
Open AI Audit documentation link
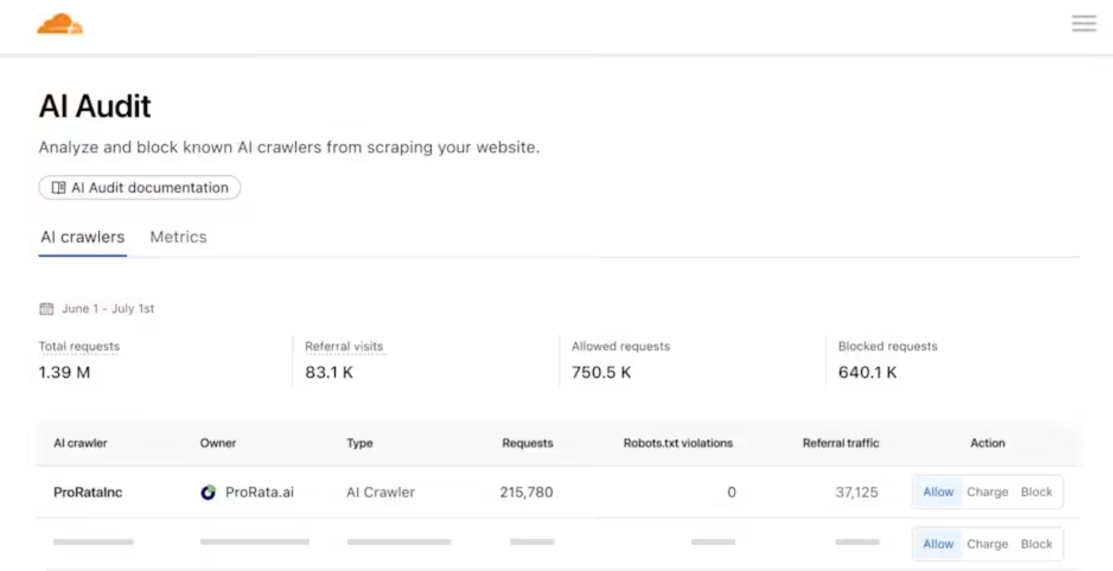[149, 188]
